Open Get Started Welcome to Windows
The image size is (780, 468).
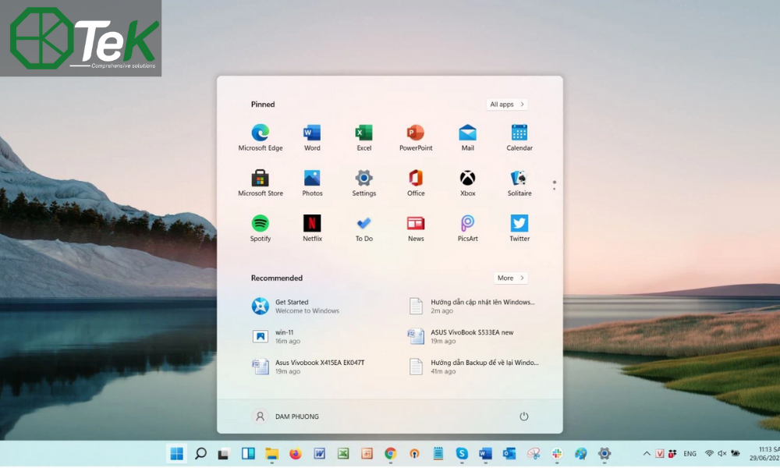[296, 306]
